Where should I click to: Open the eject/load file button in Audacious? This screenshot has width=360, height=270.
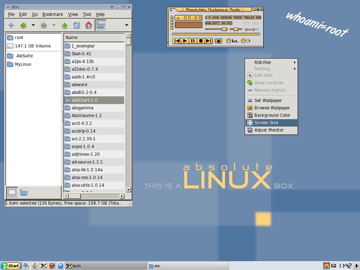(x=218, y=41)
